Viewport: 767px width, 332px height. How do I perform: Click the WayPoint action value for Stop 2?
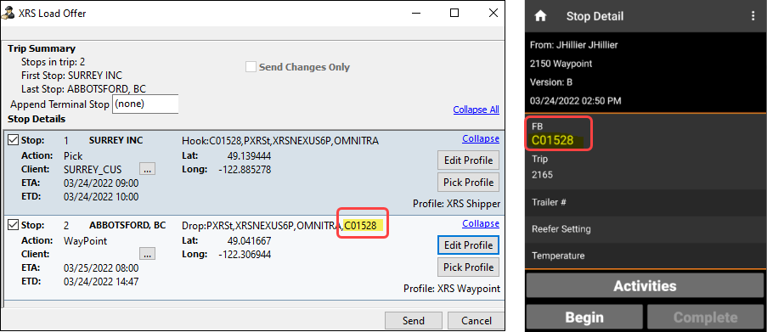[85, 240]
